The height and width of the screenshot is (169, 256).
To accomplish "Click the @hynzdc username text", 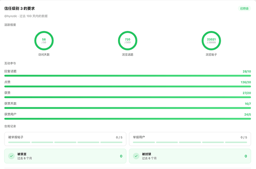I will [x=11, y=16].
